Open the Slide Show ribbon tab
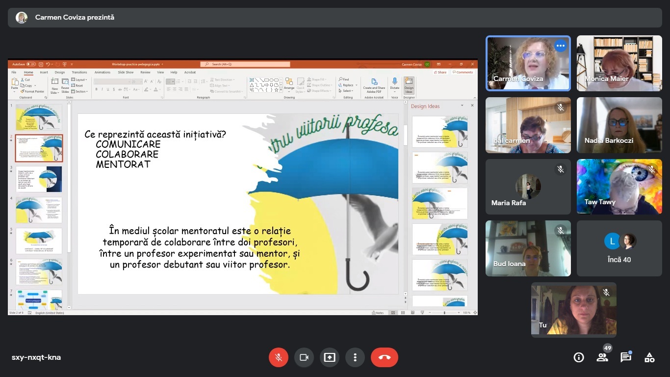Viewport: 670px width, 377px height. (126, 72)
